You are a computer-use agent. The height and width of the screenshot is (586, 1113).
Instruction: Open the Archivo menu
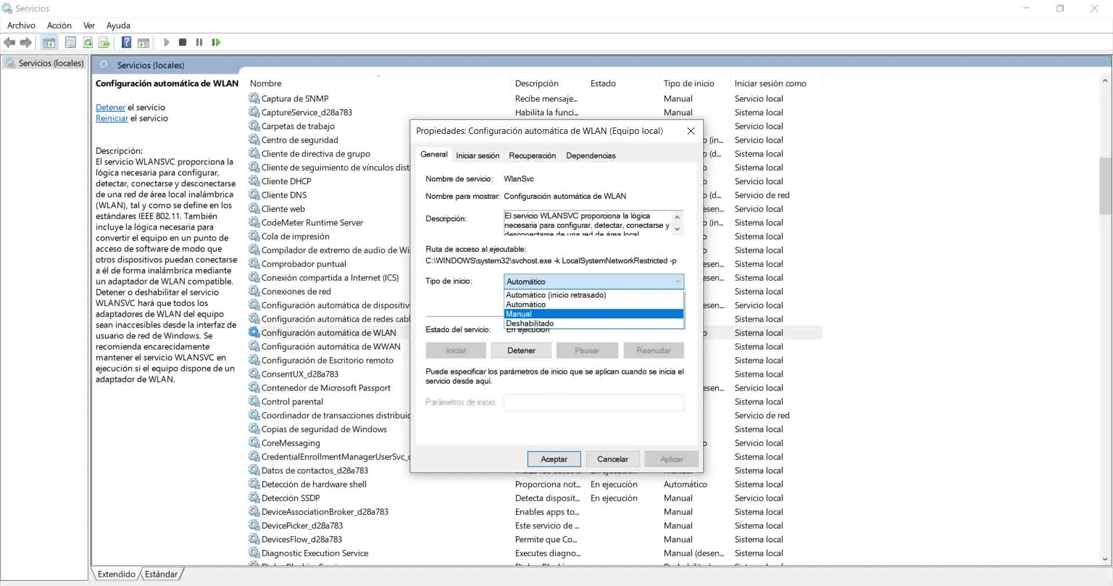pos(21,26)
